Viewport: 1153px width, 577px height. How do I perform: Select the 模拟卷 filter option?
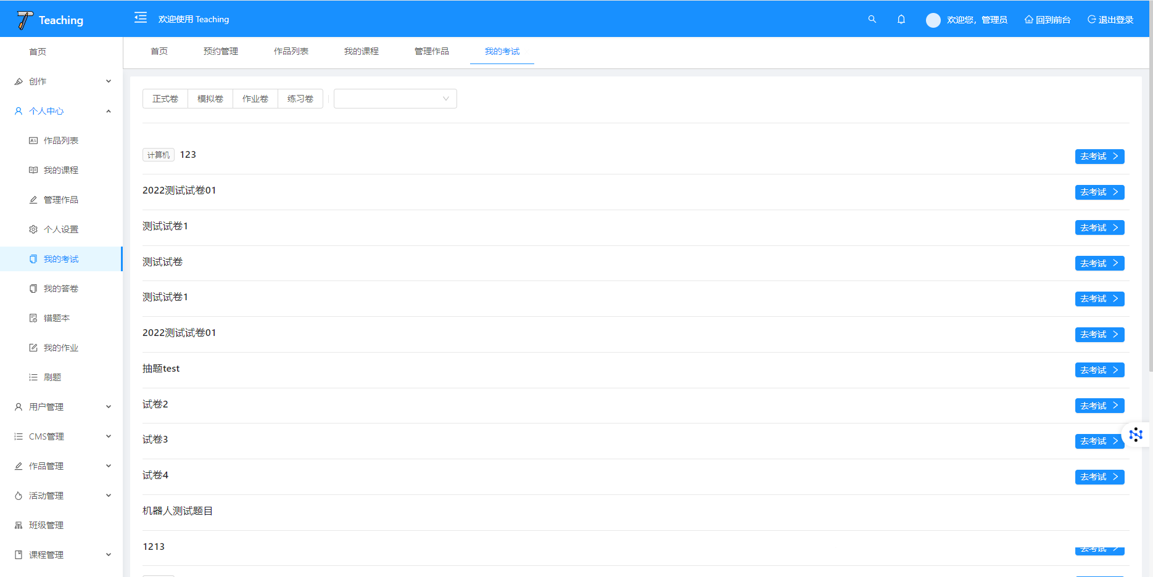(x=210, y=99)
